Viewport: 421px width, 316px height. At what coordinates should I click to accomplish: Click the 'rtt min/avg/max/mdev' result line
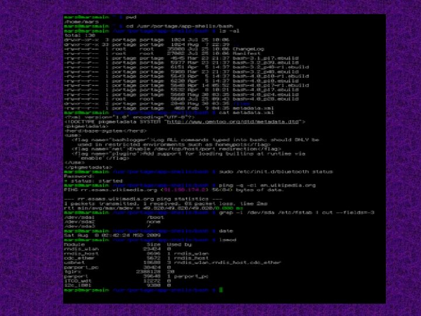154,208
